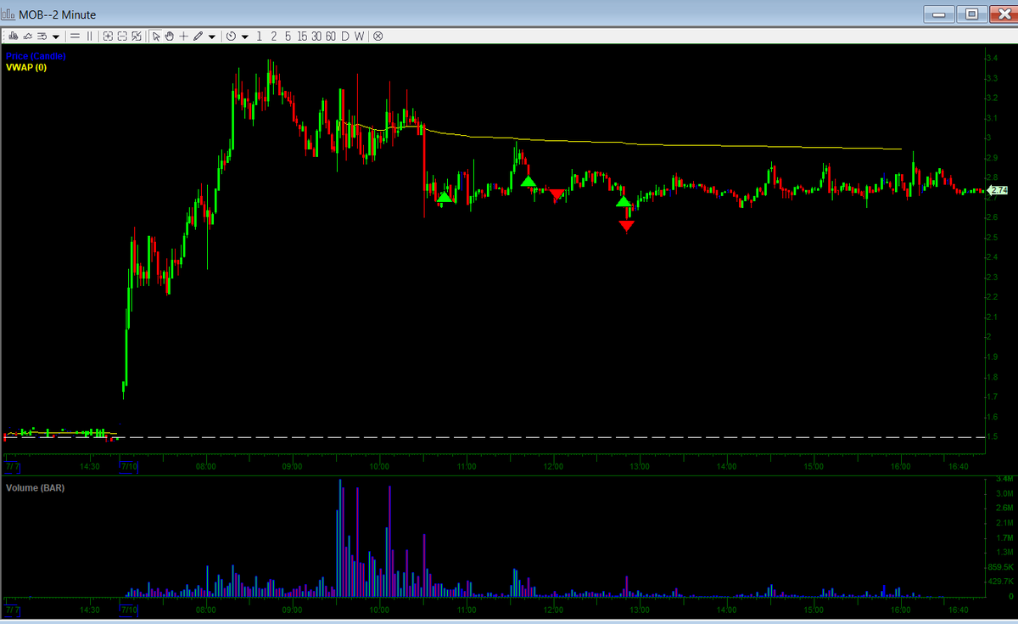
Task: Expand the time interval dropdown arrow
Action: click(244, 37)
